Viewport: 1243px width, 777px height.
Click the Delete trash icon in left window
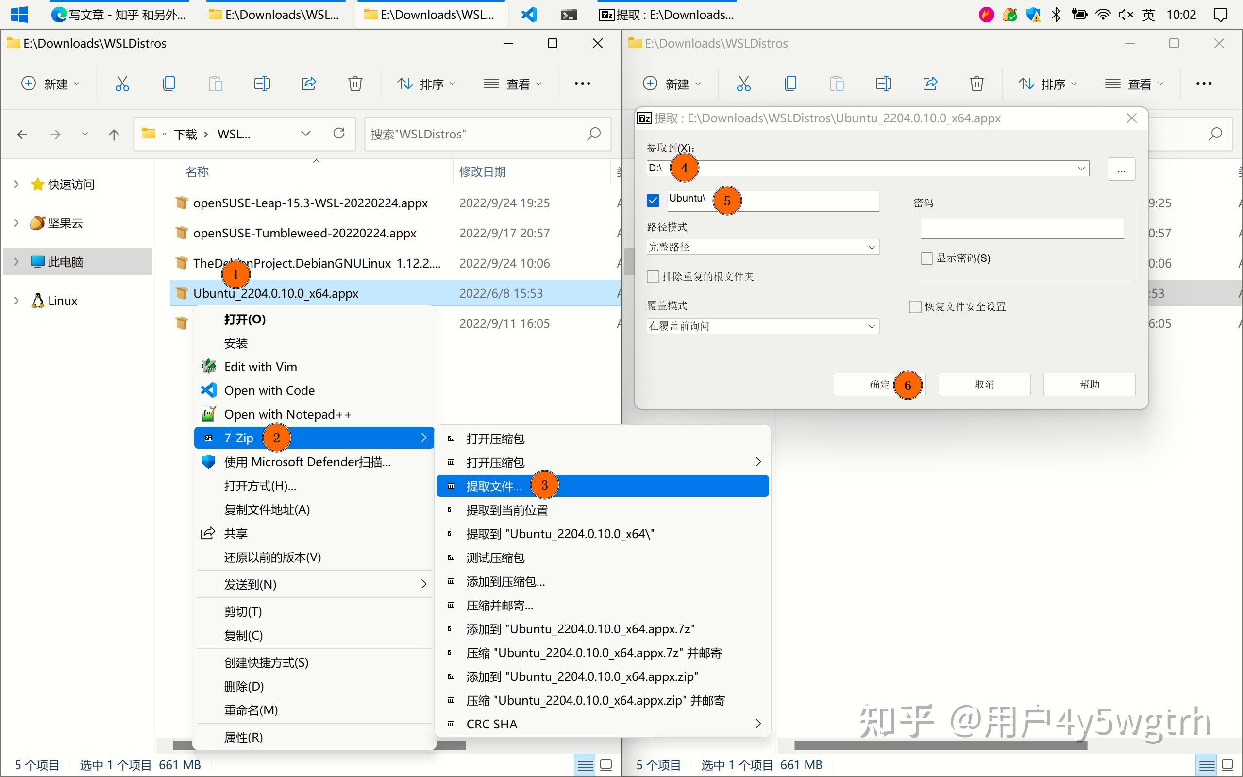(355, 84)
